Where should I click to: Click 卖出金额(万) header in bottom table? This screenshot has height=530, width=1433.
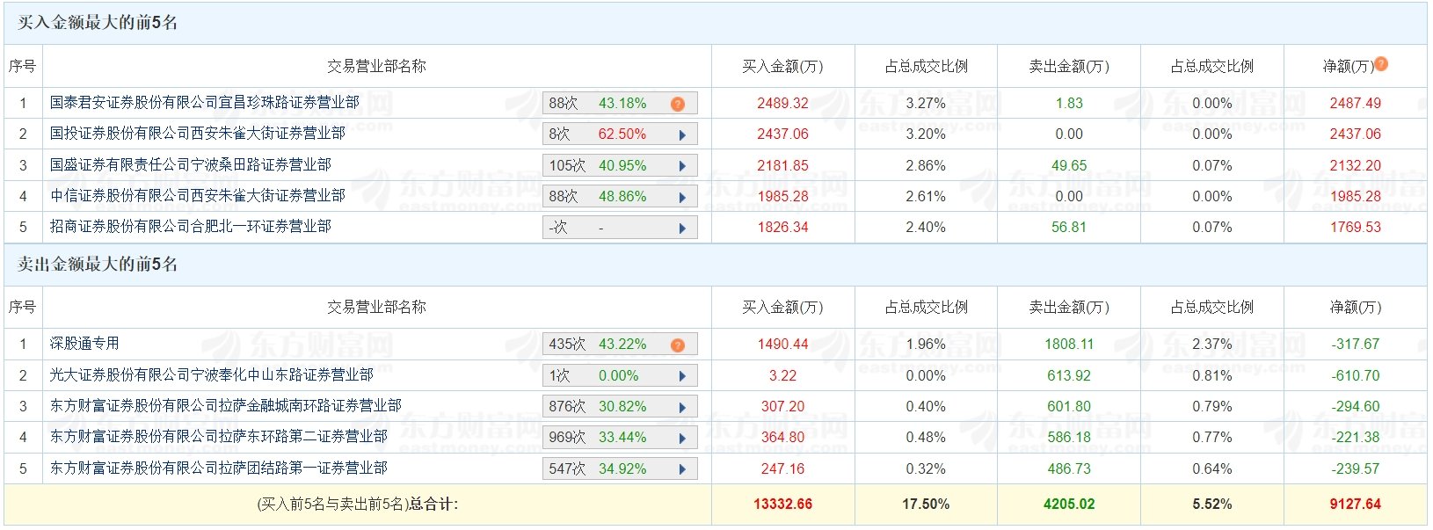pyautogui.click(x=1068, y=308)
